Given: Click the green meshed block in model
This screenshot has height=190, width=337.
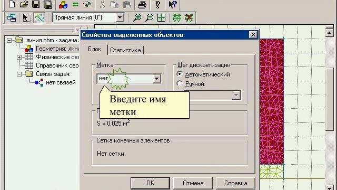Looking at the screenshot, I should pos(272,172).
